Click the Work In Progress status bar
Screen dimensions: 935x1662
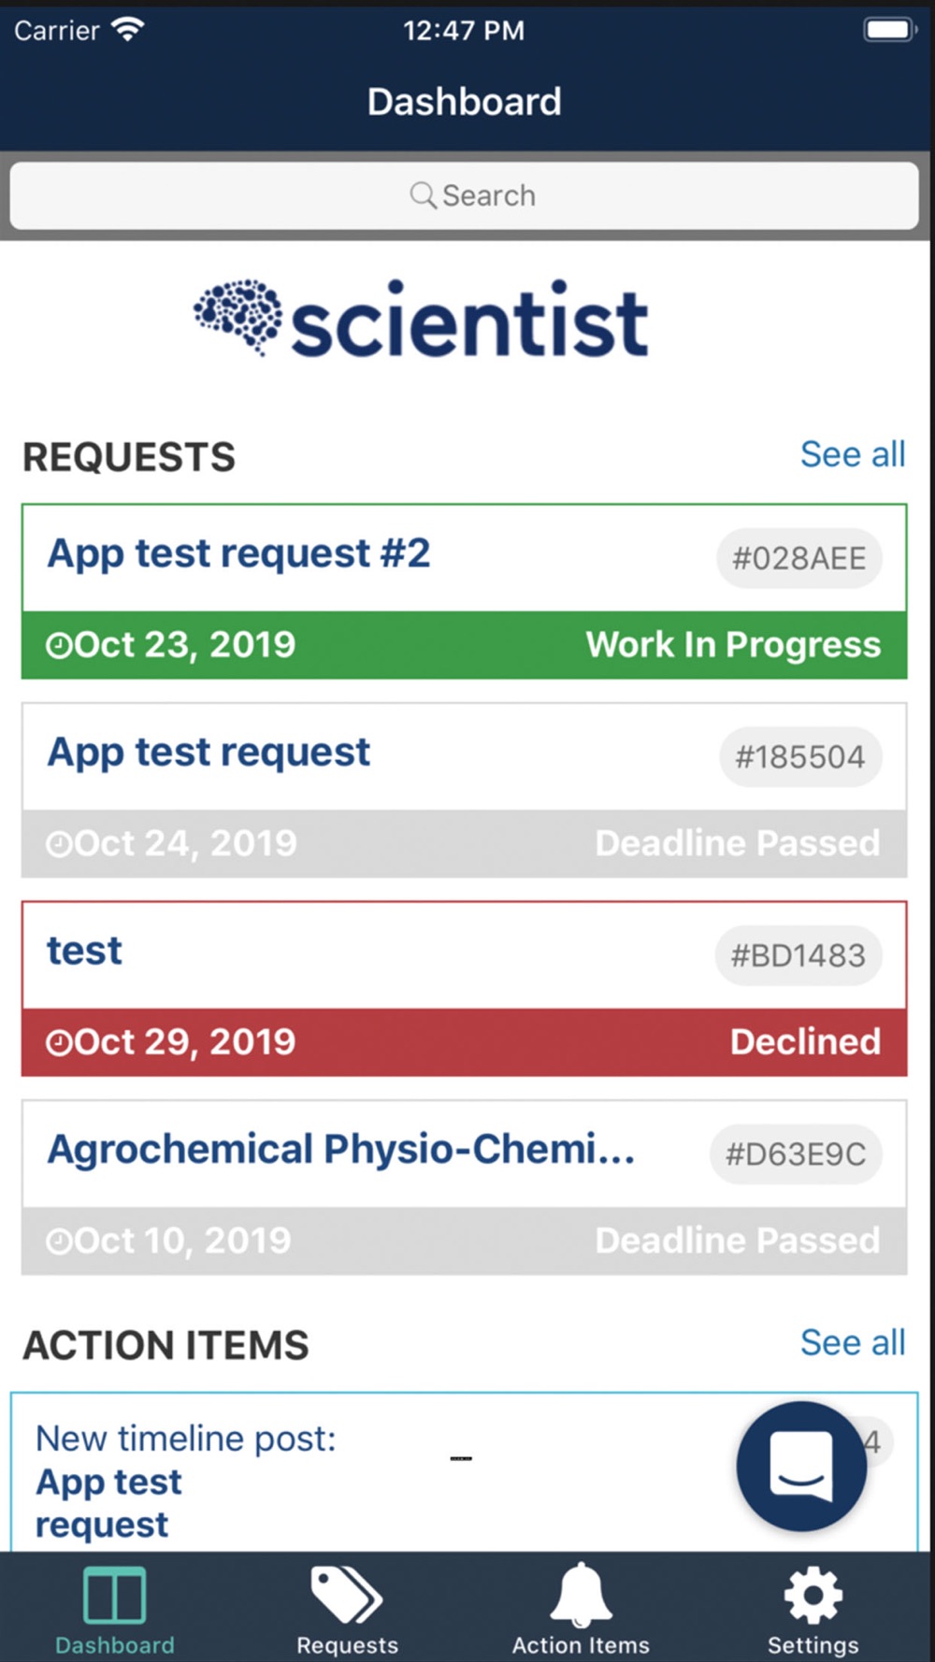[465, 645]
